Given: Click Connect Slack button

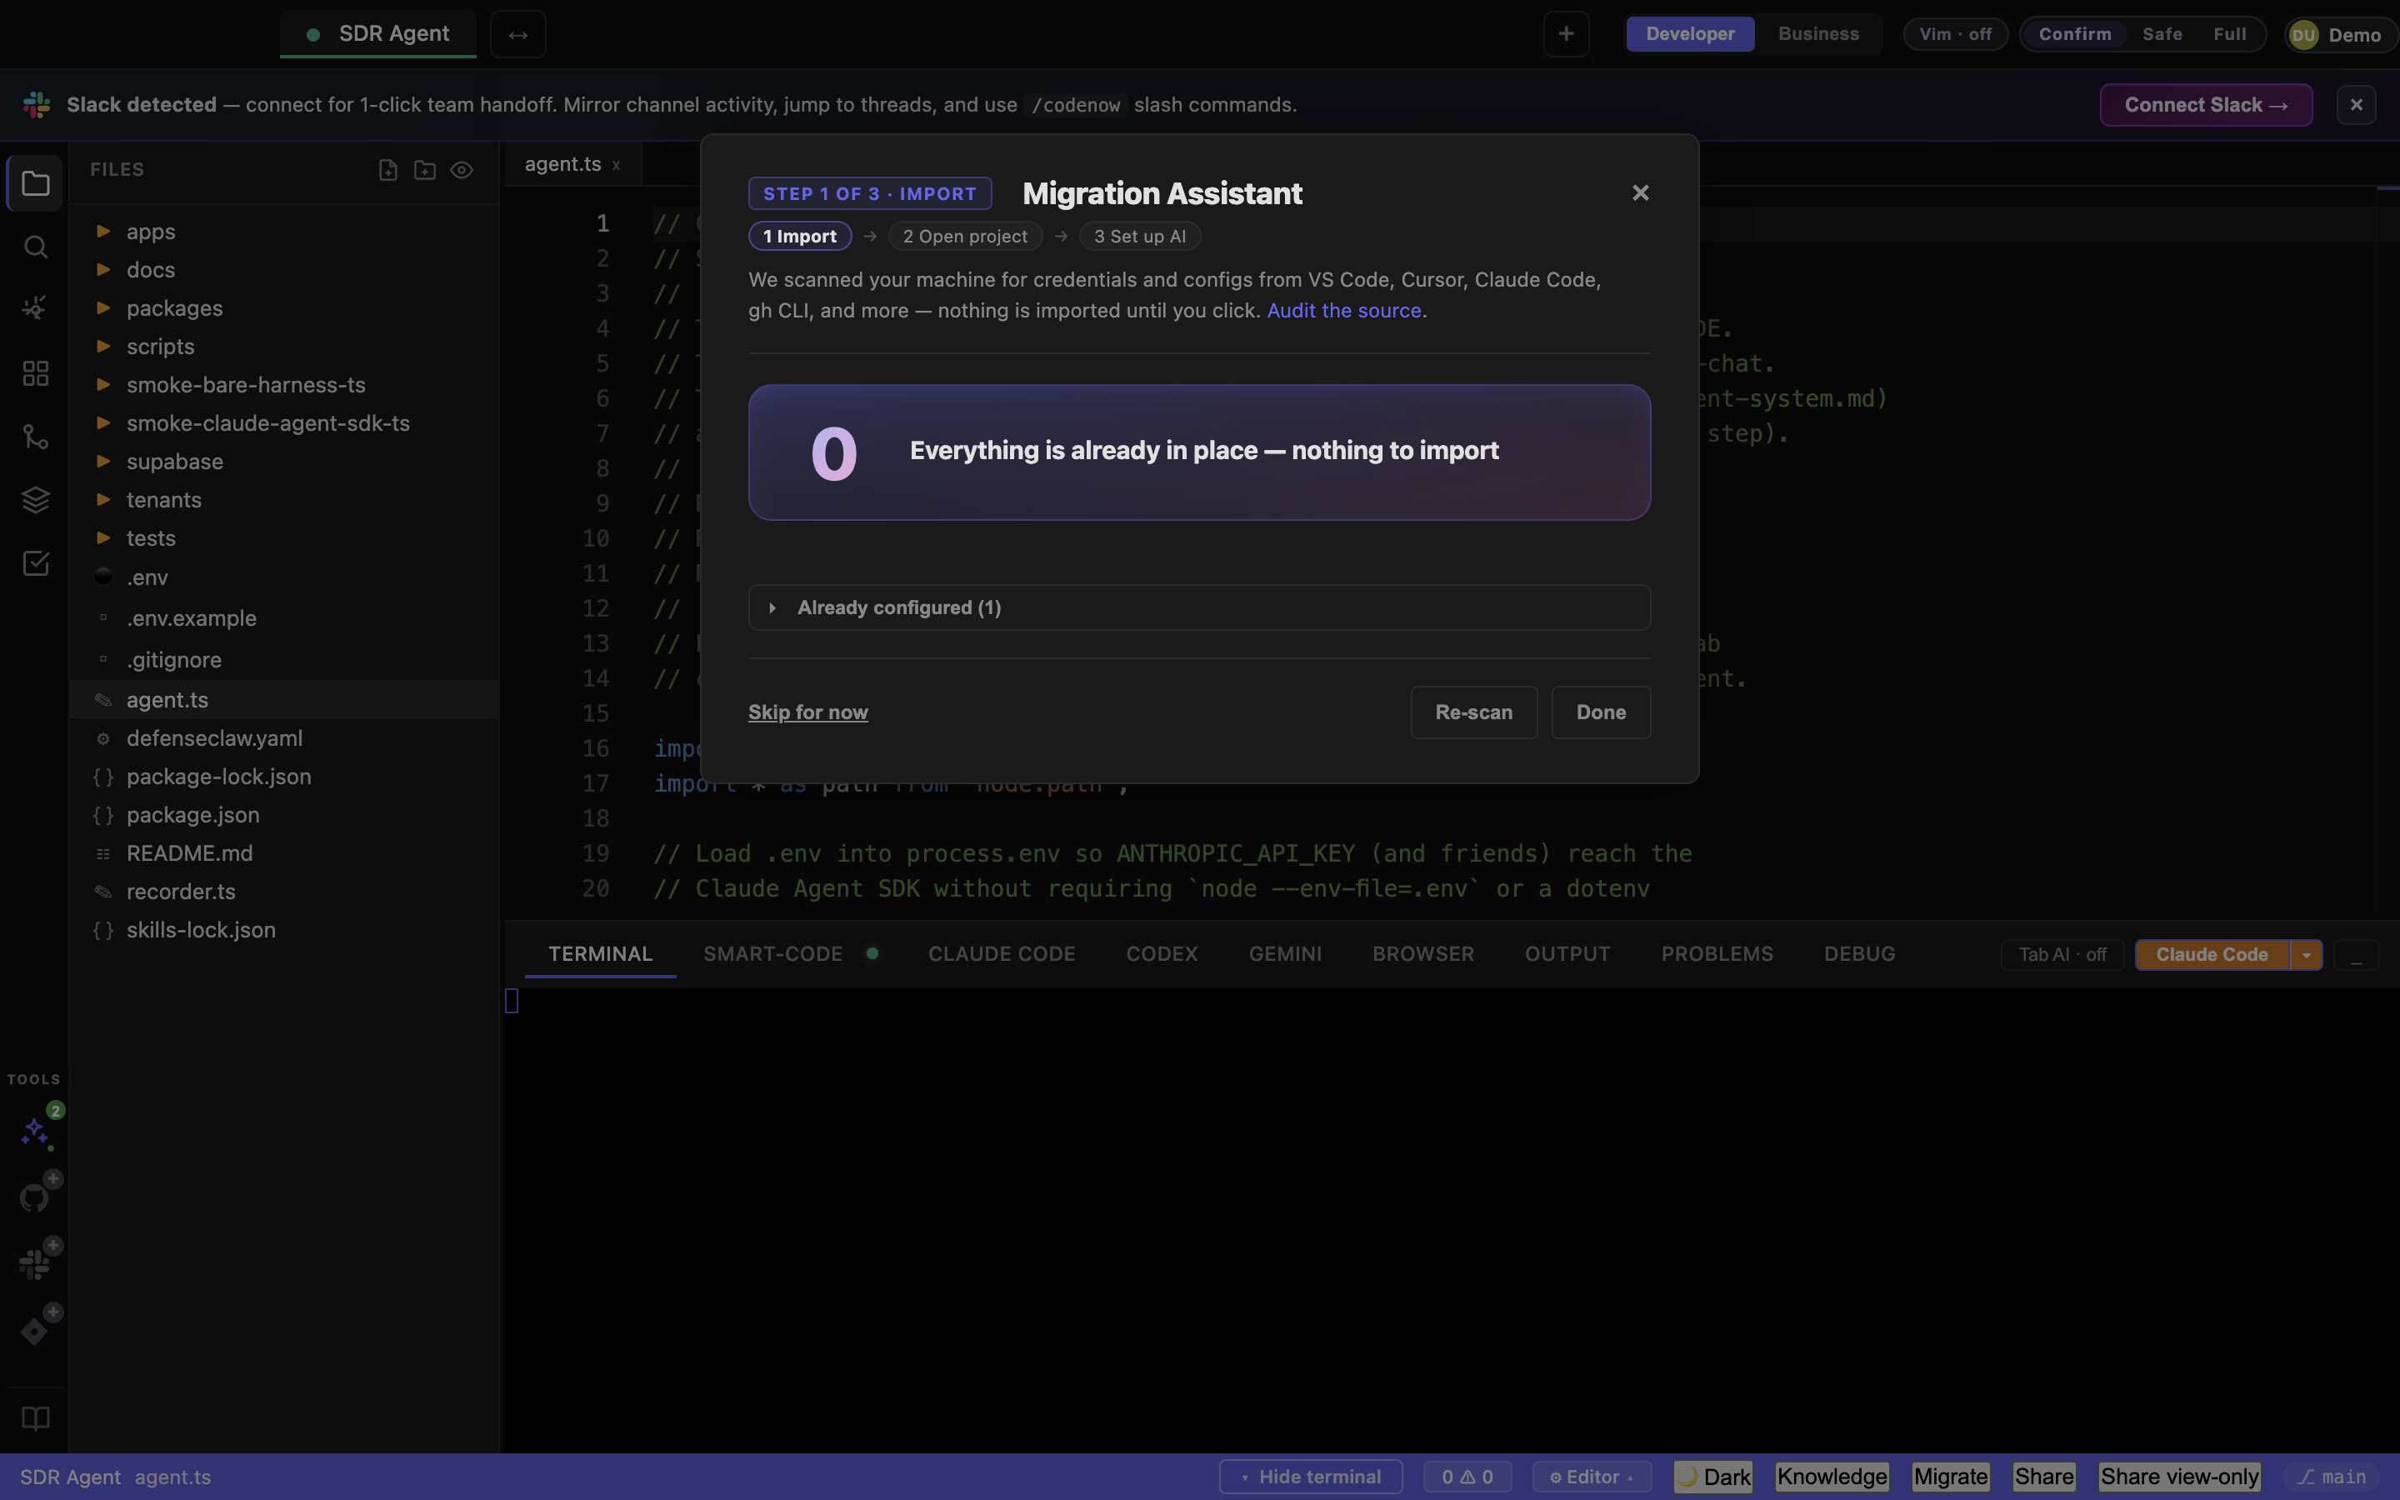Looking at the screenshot, I should point(2206,105).
